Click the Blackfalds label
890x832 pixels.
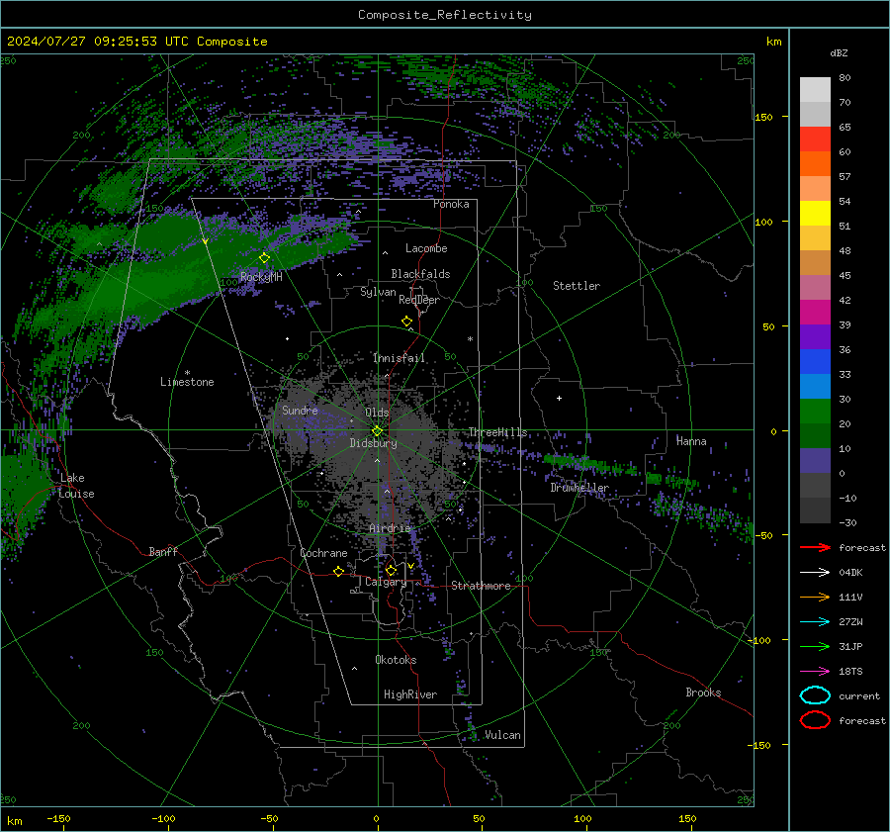420,274
